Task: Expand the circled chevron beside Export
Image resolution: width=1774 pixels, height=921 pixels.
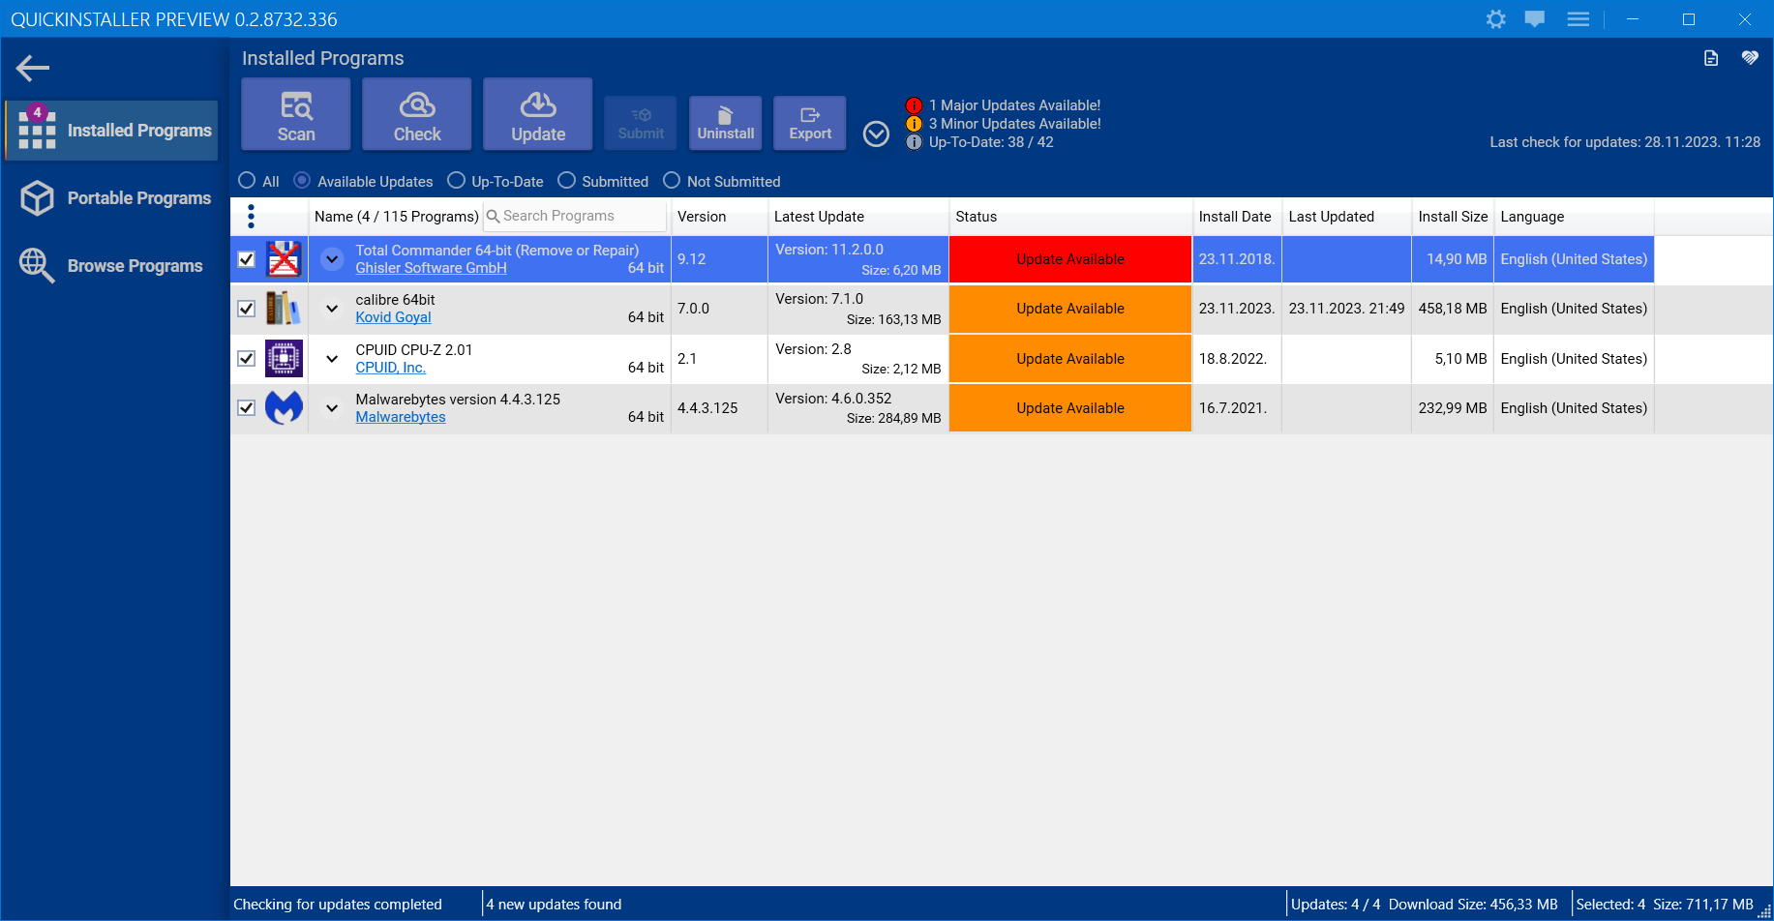Action: [x=876, y=134]
